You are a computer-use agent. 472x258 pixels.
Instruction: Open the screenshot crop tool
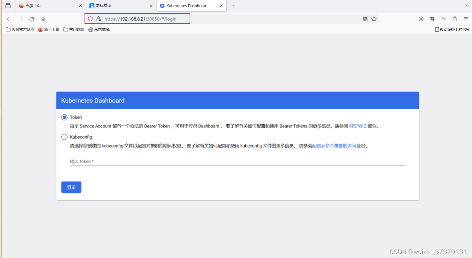click(x=432, y=19)
